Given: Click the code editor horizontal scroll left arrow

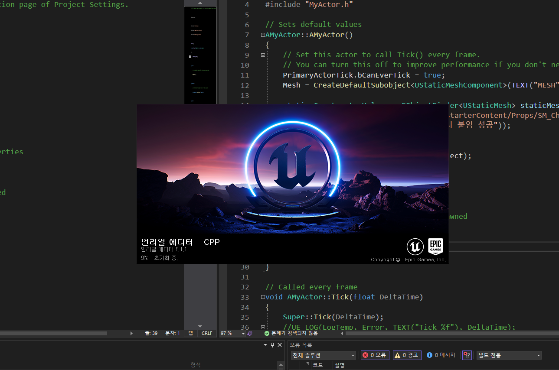Looking at the screenshot, I should [x=342, y=334].
